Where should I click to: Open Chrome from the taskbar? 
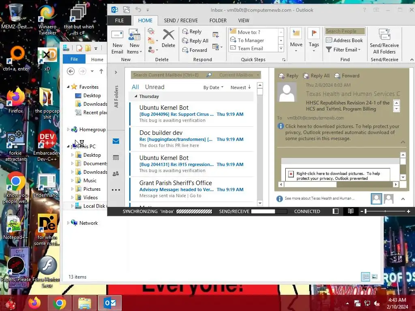(x=59, y=303)
